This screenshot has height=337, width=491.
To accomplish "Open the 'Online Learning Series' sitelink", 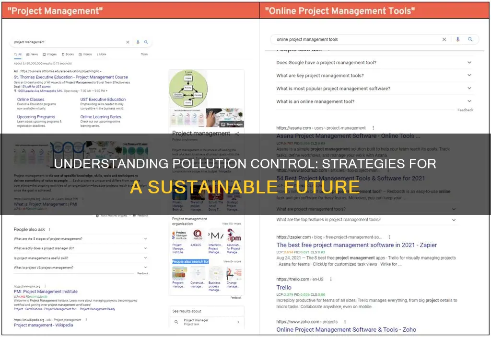I will [x=101, y=117].
